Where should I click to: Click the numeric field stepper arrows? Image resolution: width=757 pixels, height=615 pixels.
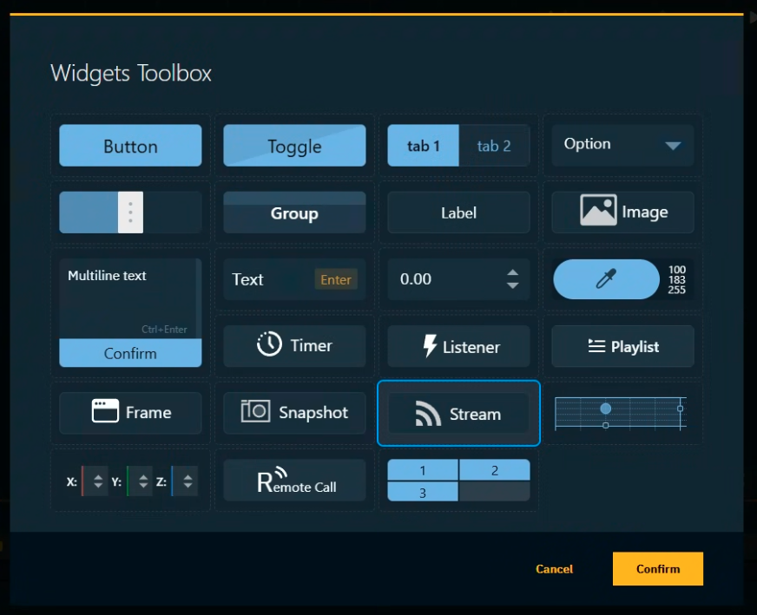click(x=512, y=279)
